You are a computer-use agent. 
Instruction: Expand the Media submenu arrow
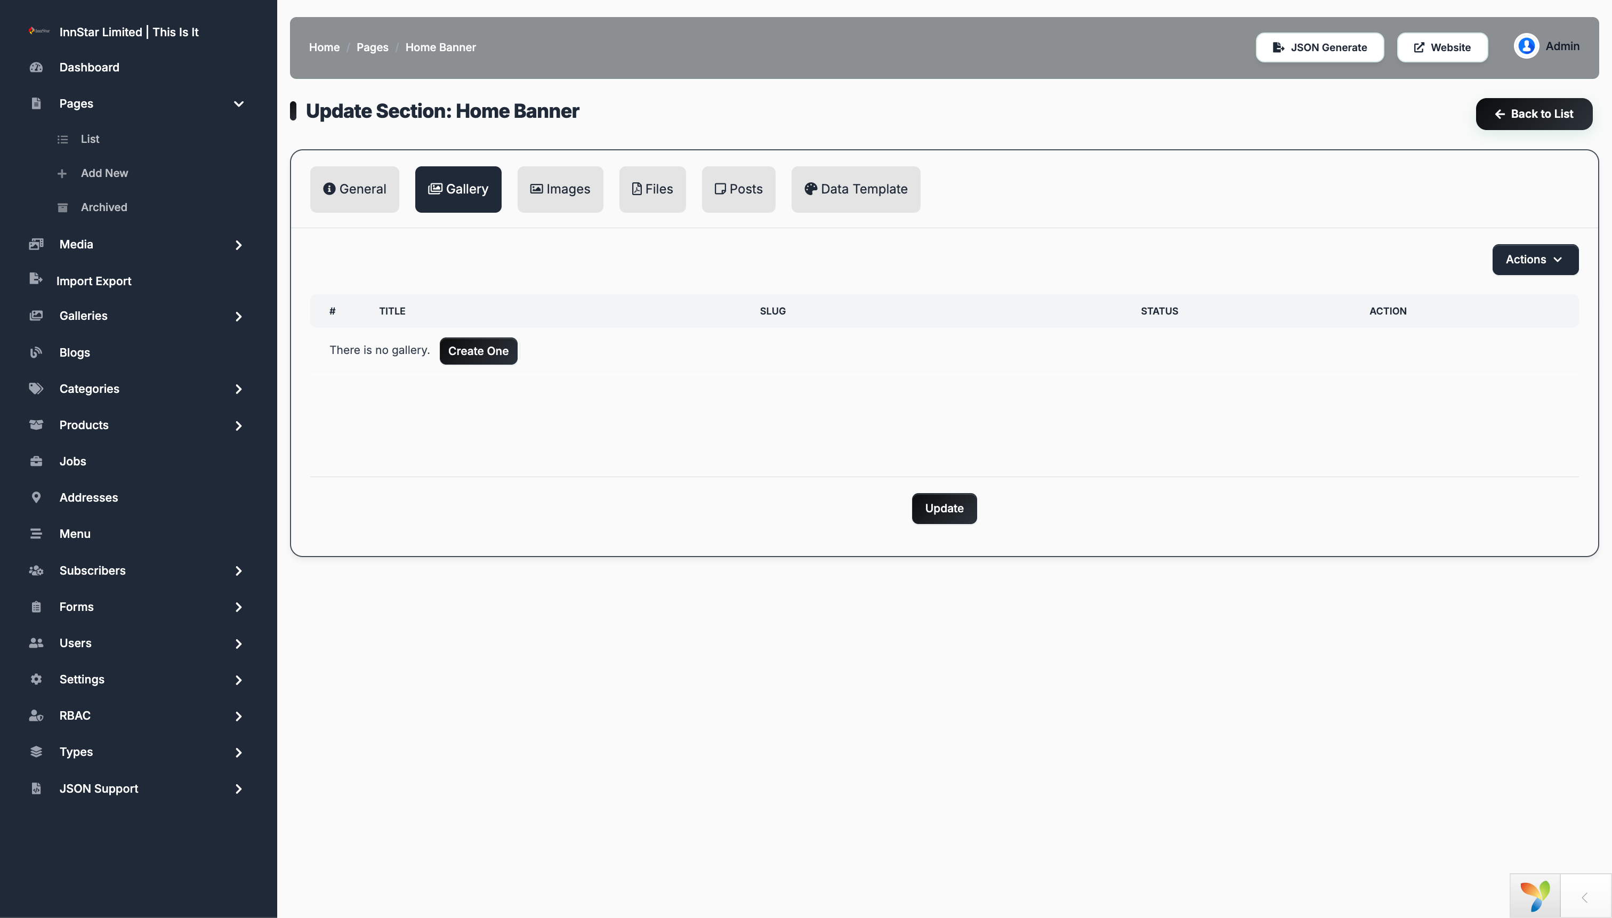point(238,245)
